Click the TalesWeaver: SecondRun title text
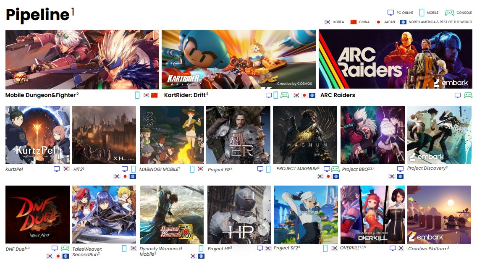This screenshot has height=262, width=477. point(87,251)
